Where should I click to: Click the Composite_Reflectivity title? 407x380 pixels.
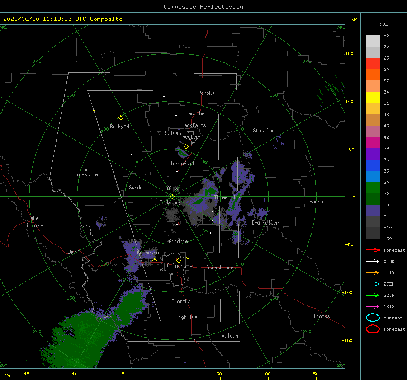tap(203, 7)
